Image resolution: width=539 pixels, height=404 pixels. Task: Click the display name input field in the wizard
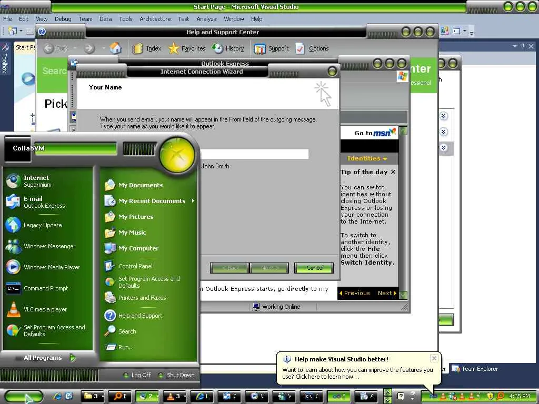[x=254, y=154]
